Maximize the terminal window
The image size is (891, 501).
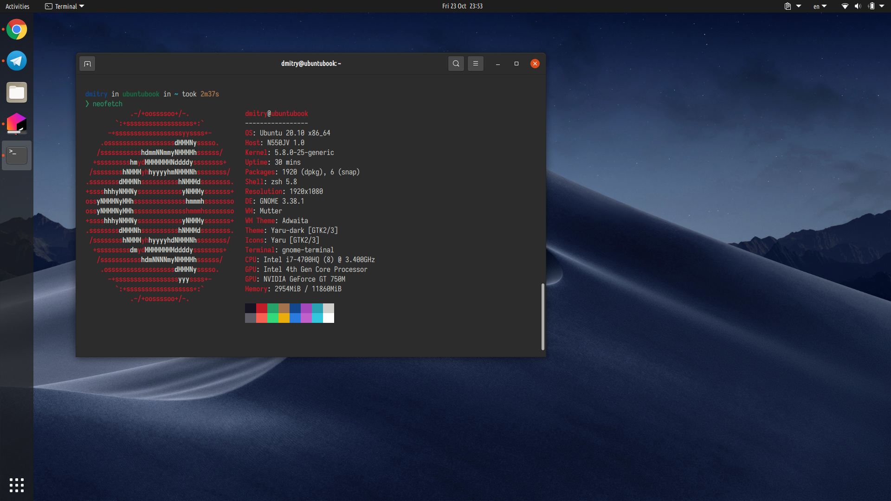pyautogui.click(x=517, y=64)
